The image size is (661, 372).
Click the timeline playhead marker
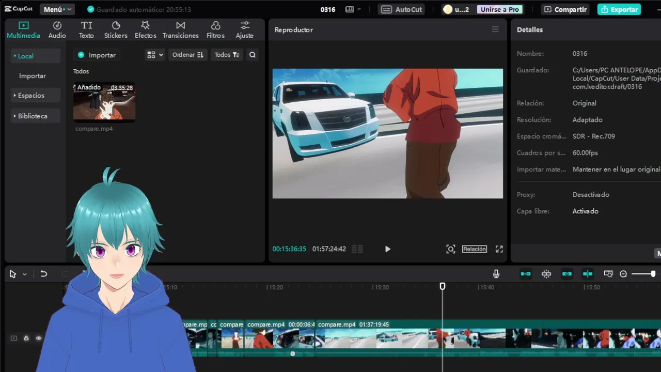[x=443, y=286]
